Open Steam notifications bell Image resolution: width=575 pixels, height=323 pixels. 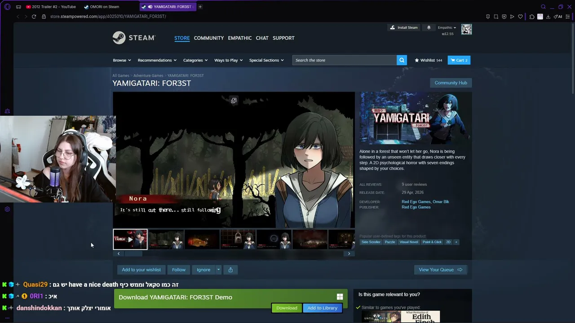[x=429, y=27]
